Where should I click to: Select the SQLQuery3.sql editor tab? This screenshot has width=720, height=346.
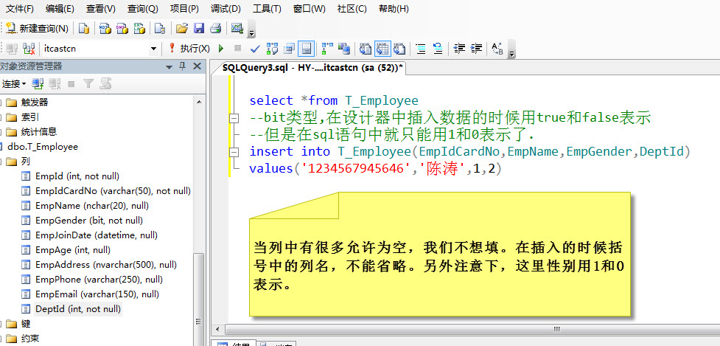(x=312, y=68)
